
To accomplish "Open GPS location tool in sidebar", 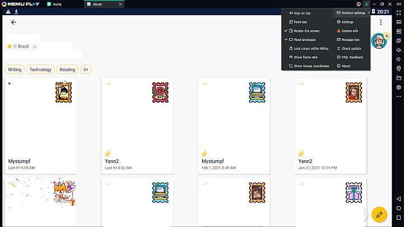I will click(x=399, y=68).
